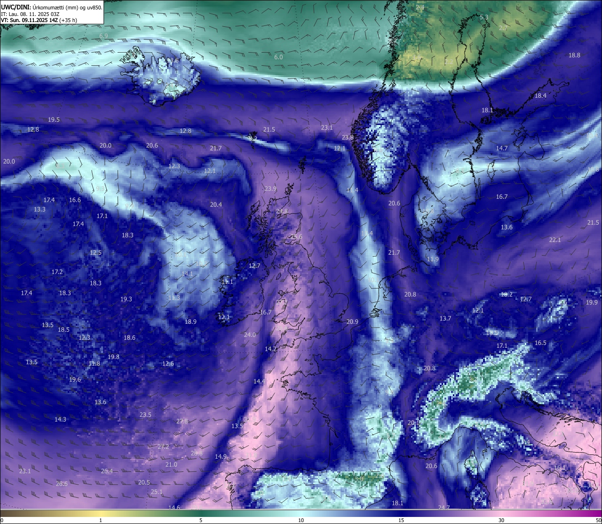Click the 27.8 value west of Biscay
The height and width of the screenshot is (524, 602).
coord(182,421)
